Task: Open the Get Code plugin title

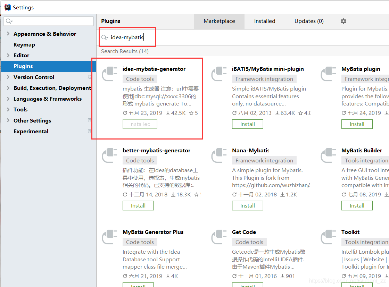Action: (244, 232)
